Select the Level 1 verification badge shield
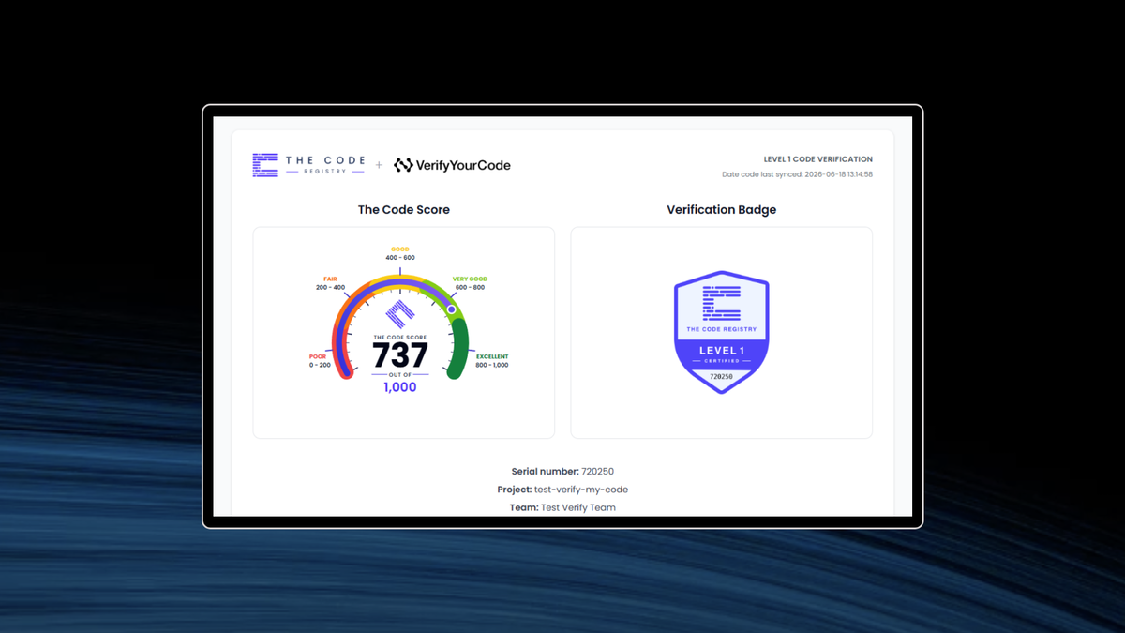 click(722, 332)
